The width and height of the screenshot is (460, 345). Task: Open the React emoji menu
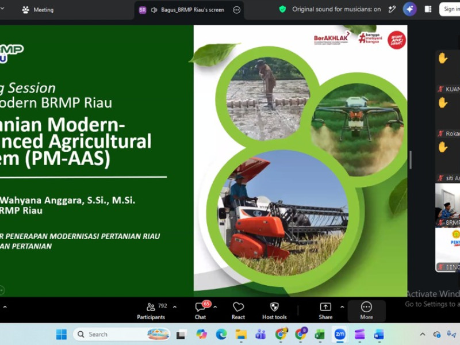pos(238,311)
